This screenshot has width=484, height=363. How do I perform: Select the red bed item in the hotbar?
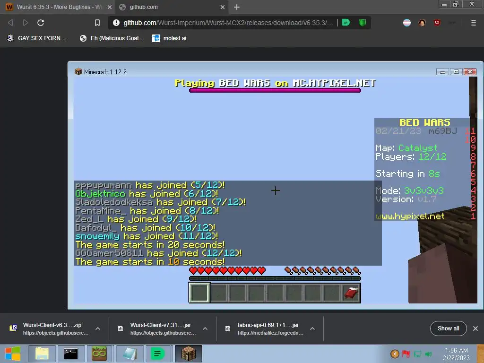pyautogui.click(x=351, y=293)
